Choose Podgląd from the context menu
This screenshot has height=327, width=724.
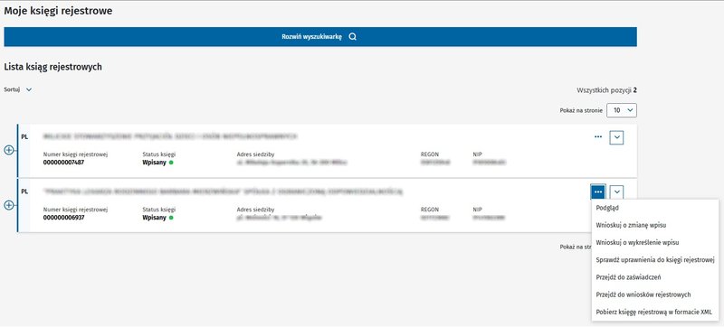607,208
